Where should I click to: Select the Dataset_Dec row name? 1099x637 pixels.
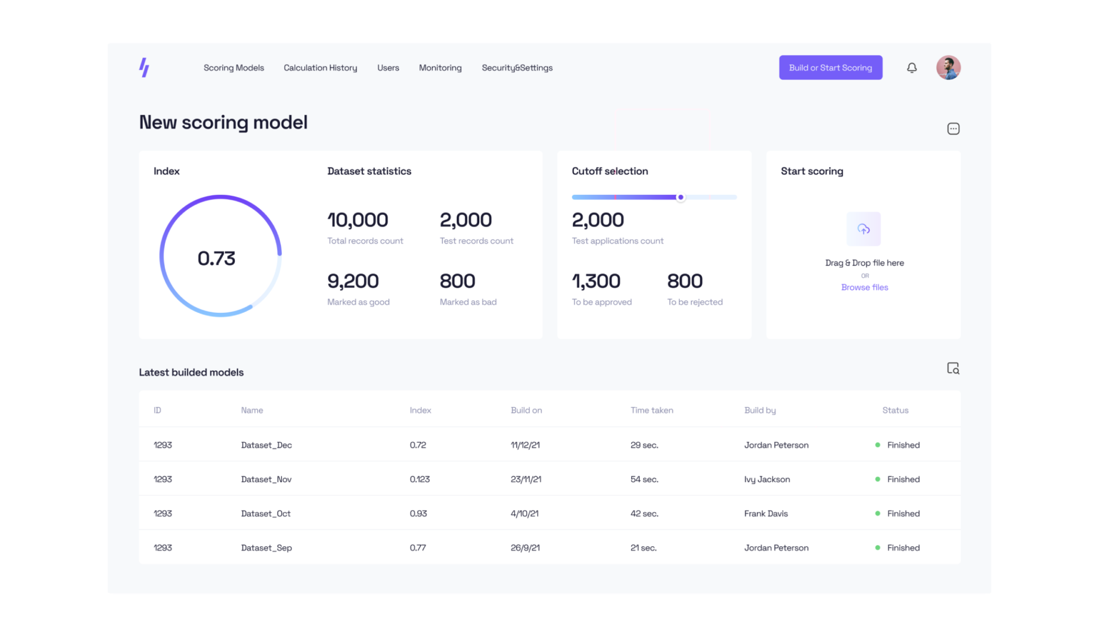266,445
